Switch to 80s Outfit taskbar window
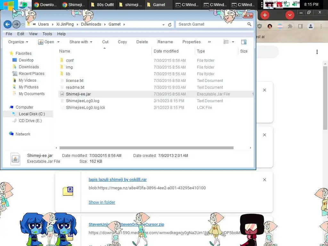Image resolution: width=328 pixels, height=246 pixels. point(102,4)
